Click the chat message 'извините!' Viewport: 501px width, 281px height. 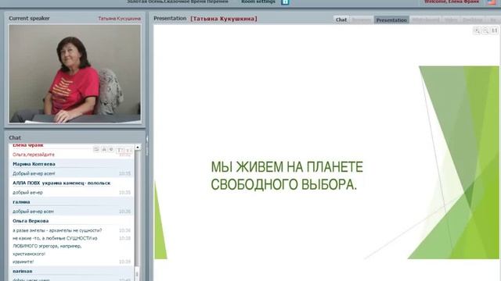23,262
